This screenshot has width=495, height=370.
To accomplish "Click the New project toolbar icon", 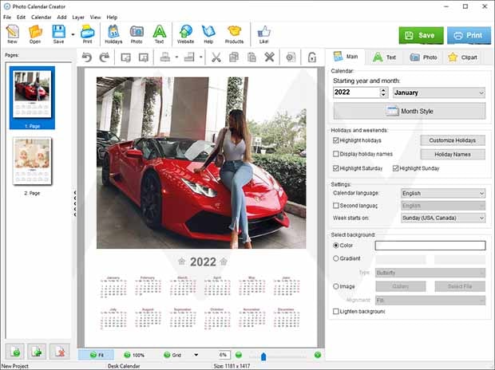I will point(12,34).
